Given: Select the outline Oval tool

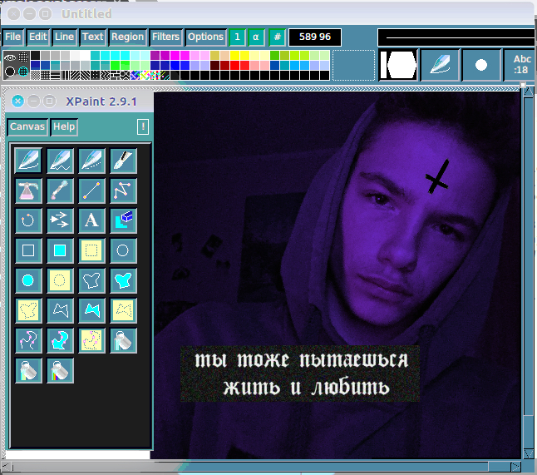Looking at the screenshot, I should tap(123, 250).
